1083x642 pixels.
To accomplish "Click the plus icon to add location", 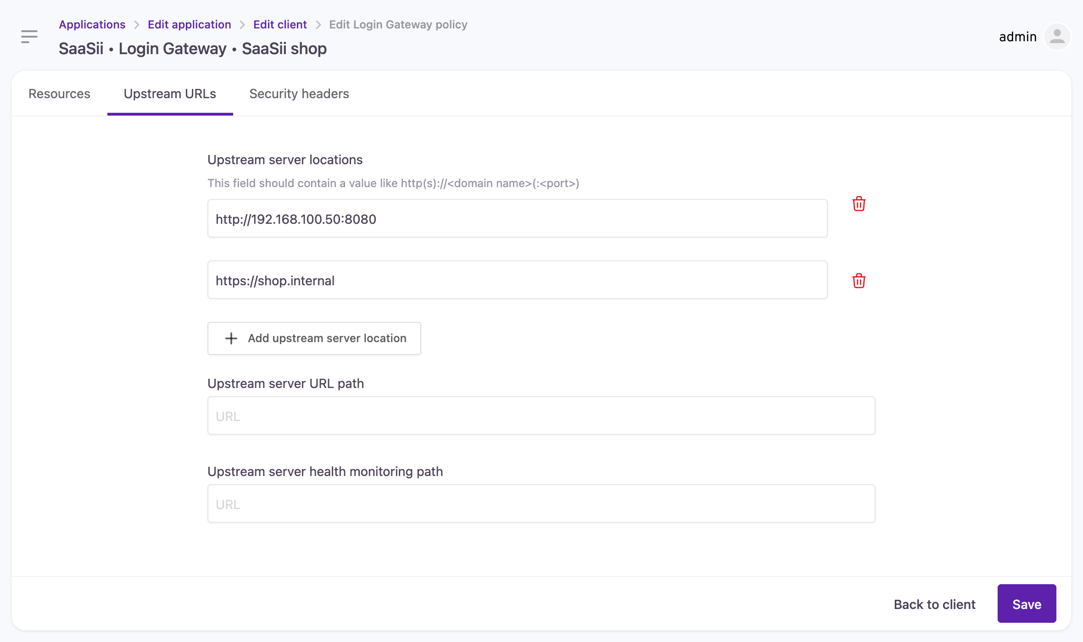I will [231, 338].
